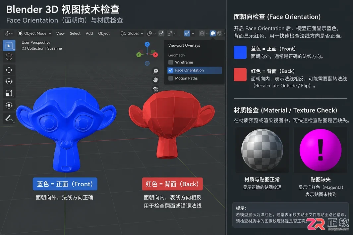Select the Transform tool
Screen dimensions: 353x235
[x=9, y=105]
